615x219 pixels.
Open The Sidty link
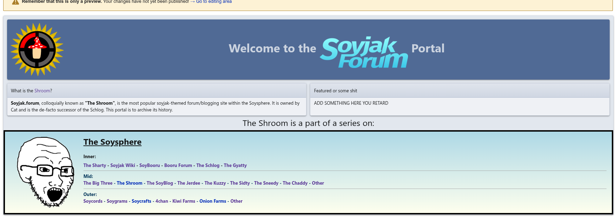click(x=240, y=183)
